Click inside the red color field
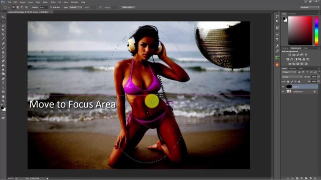 click(300, 30)
